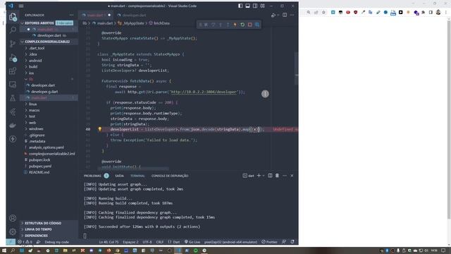Open the Run and Debug view
The image size is (451, 254).
point(13,58)
